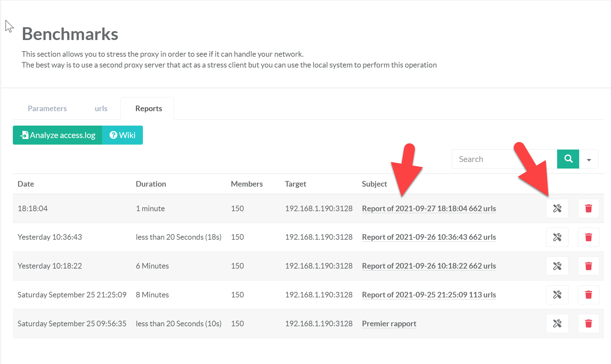Open the urls tab
611x364 pixels.
(x=101, y=109)
